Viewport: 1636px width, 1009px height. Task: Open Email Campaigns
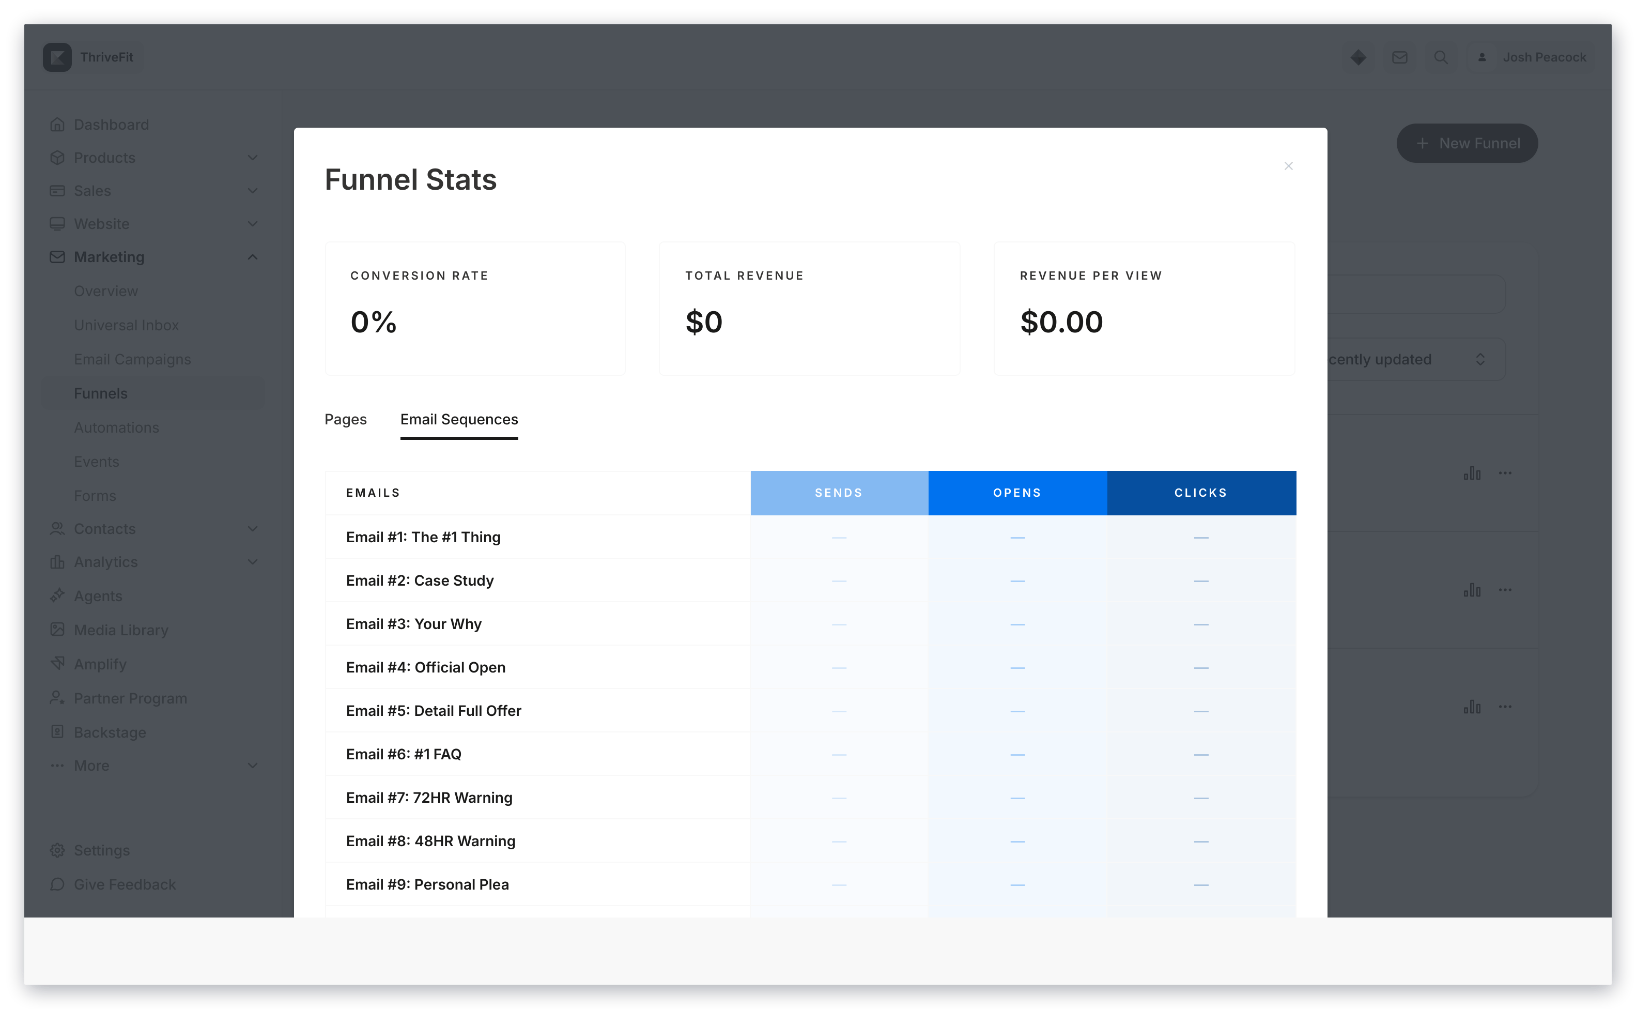tap(132, 359)
